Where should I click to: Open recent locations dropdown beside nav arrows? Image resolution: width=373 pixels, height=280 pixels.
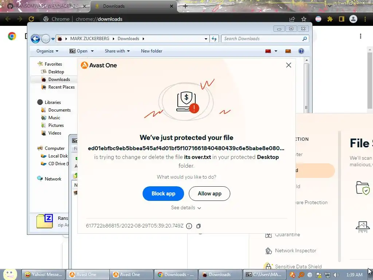pos(53,39)
